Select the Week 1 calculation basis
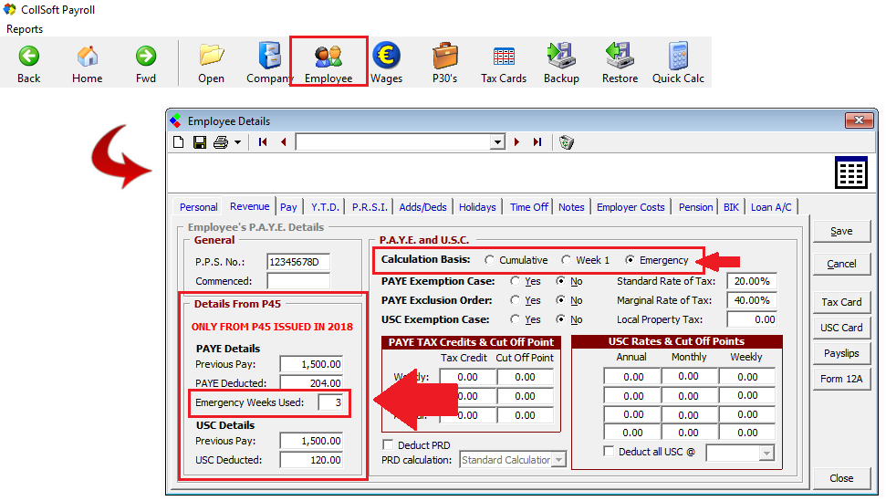The width and height of the screenshot is (886, 501). coord(568,261)
